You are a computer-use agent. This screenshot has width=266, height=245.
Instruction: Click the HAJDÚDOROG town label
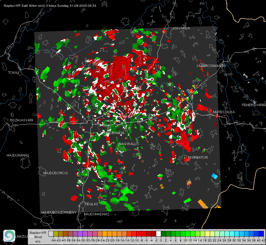tap(55, 173)
